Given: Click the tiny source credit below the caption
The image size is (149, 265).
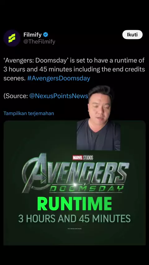Looking at the screenshot, I should click(74, 229).
